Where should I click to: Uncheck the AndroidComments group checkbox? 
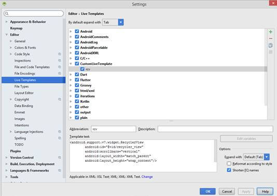[x=77, y=37]
